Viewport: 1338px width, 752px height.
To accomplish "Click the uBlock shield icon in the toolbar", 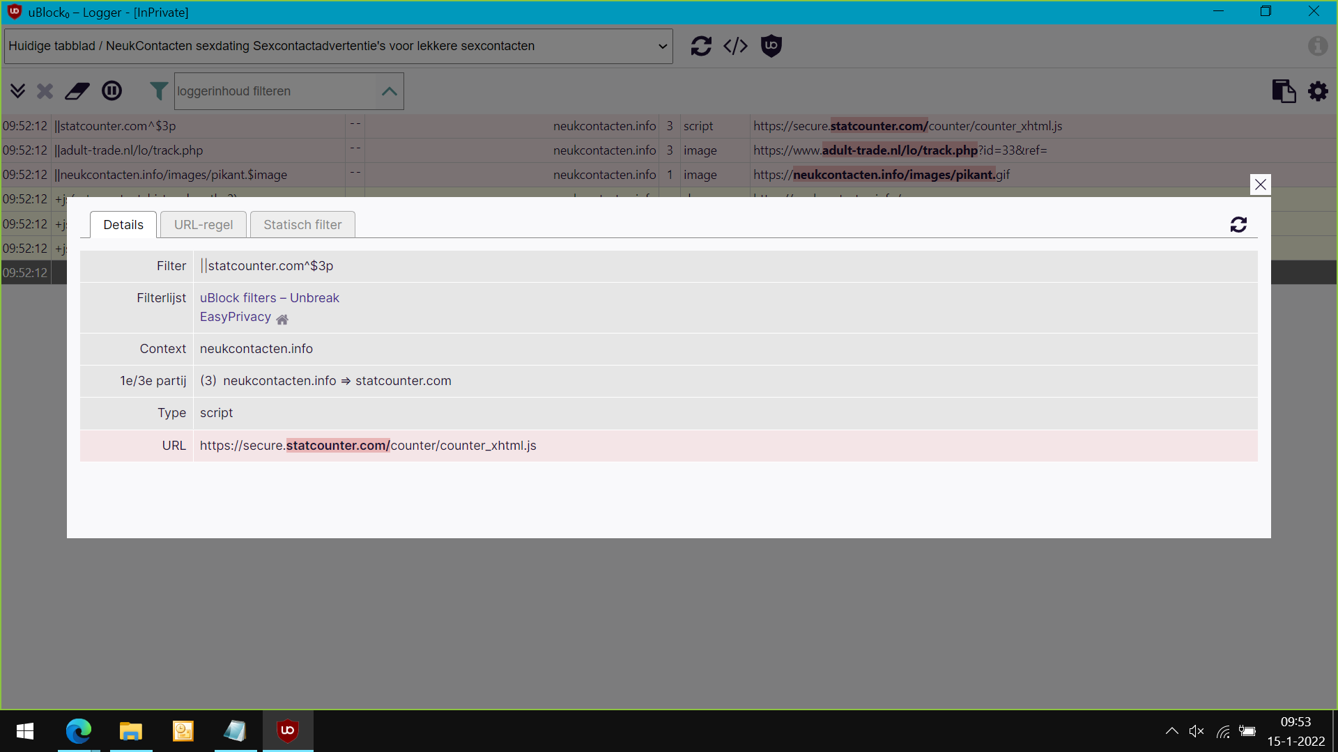I will [x=771, y=46].
